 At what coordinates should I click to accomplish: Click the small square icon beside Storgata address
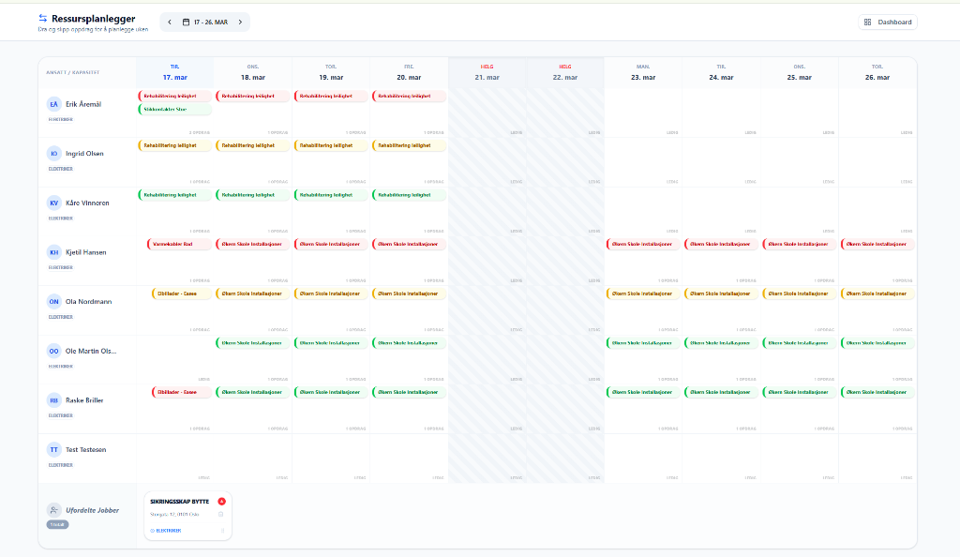[220, 514]
